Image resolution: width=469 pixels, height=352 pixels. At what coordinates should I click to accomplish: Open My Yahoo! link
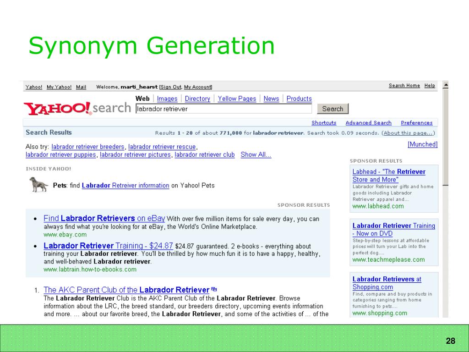point(59,87)
